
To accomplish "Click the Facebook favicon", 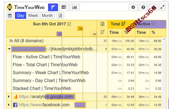I will tap(15, 105).
